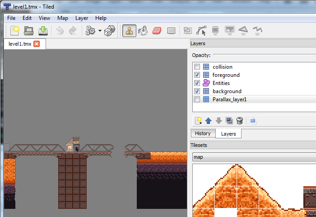Remove layer with trash can icon
The width and height of the screenshot is (316, 217).
click(x=240, y=121)
